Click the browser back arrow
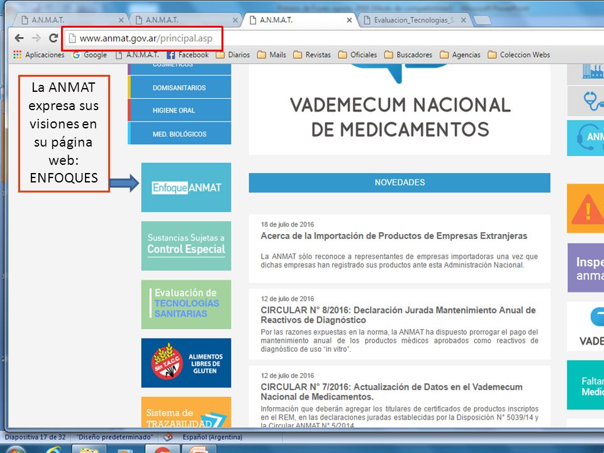This screenshot has width=604, height=453. pos(19,38)
